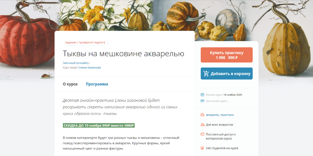Click the students icon beside 240 студентов
The width and height of the screenshot is (313, 156).
pos(202,148)
